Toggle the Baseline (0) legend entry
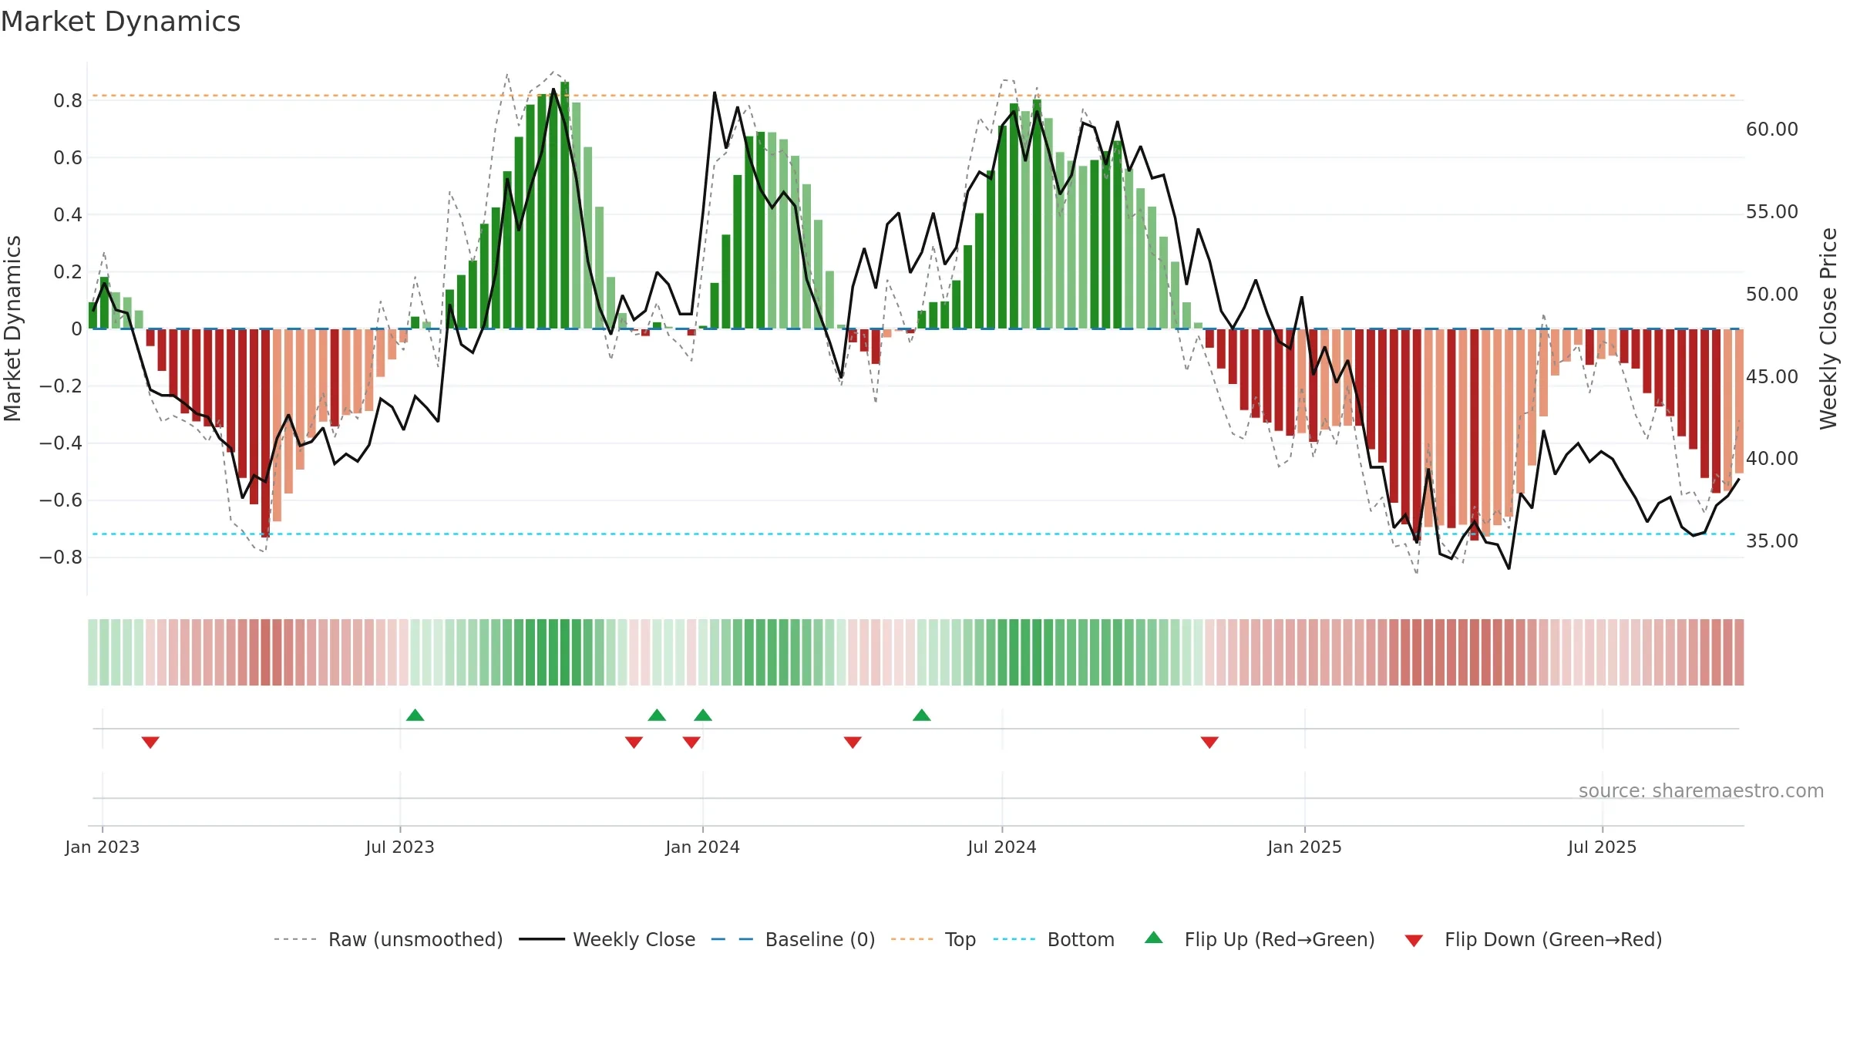 (x=793, y=939)
